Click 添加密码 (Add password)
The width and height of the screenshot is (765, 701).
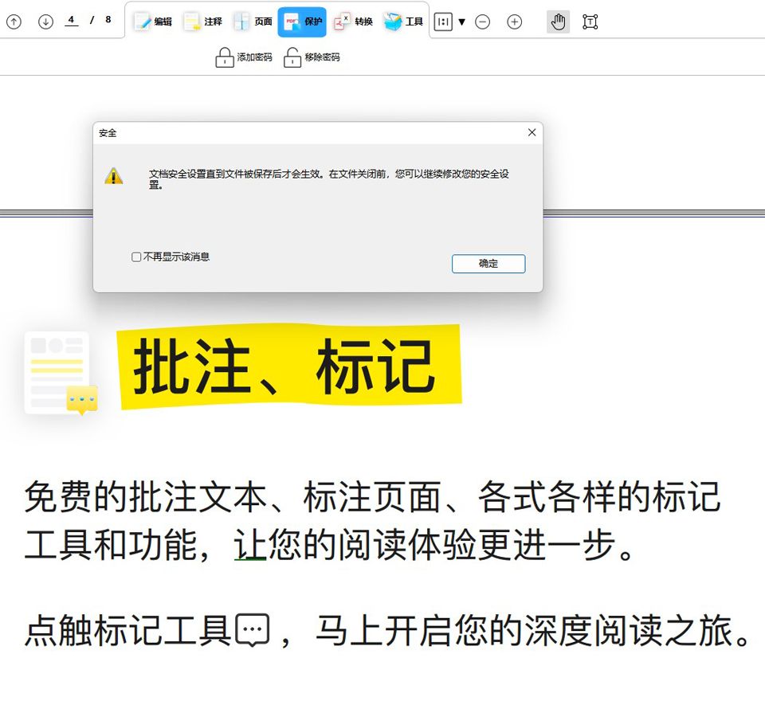point(244,57)
